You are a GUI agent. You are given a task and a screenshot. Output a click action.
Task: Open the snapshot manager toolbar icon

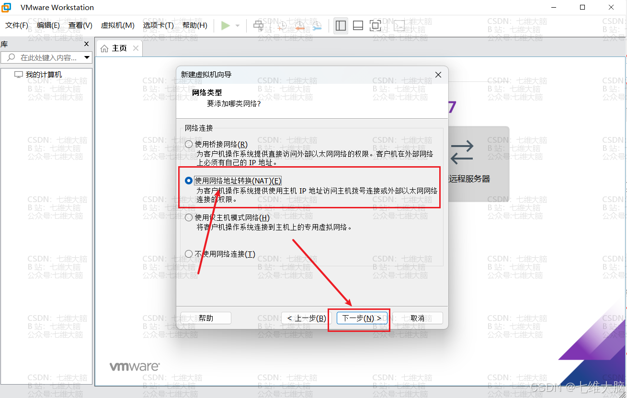pyautogui.click(x=317, y=25)
